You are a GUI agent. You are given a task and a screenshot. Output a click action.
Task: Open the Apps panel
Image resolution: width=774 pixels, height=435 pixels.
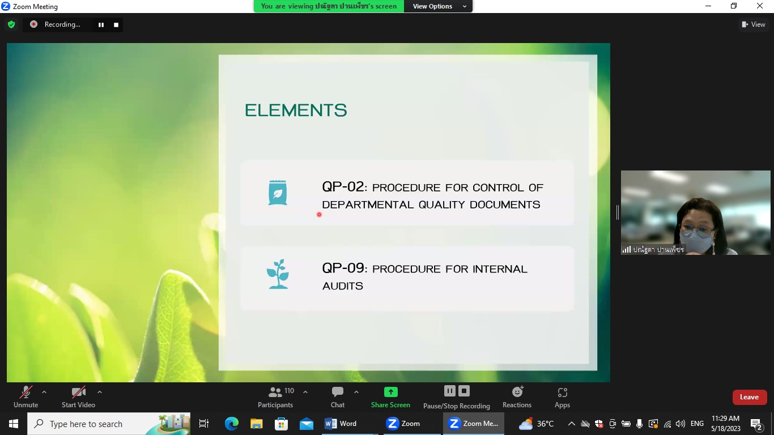pyautogui.click(x=562, y=396)
